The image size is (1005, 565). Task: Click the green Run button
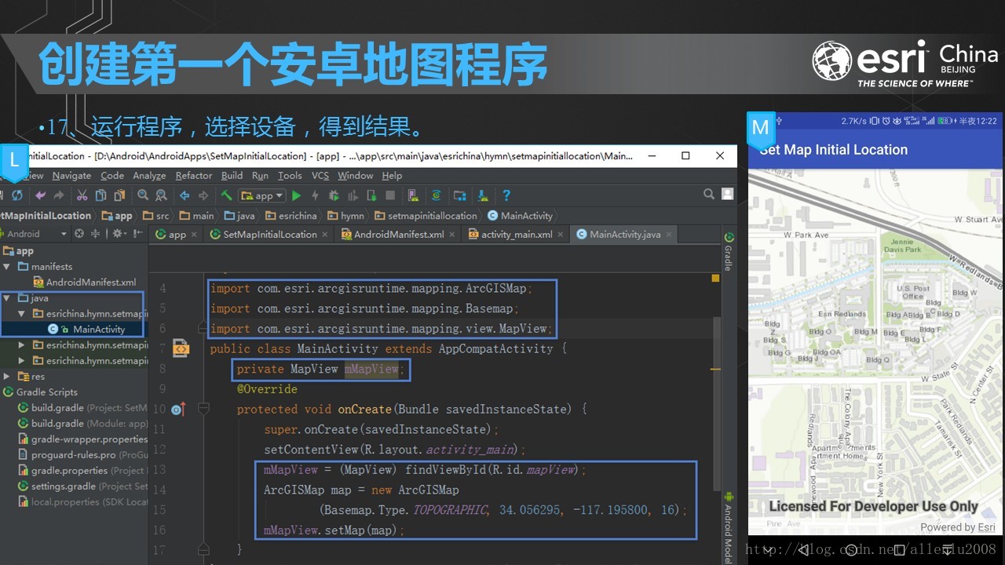[x=297, y=195]
